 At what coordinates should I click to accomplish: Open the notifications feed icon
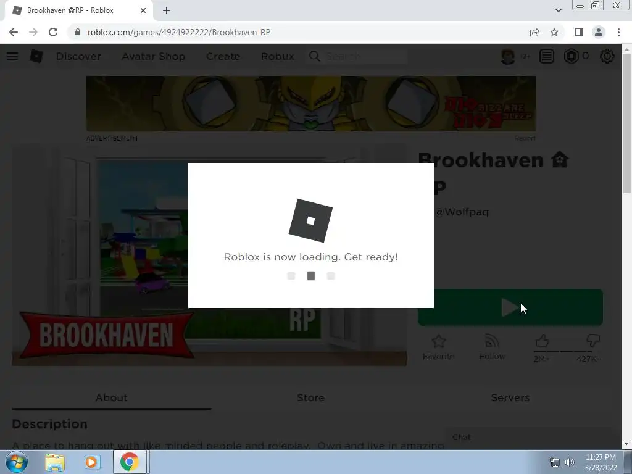click(x=547, y=56)
